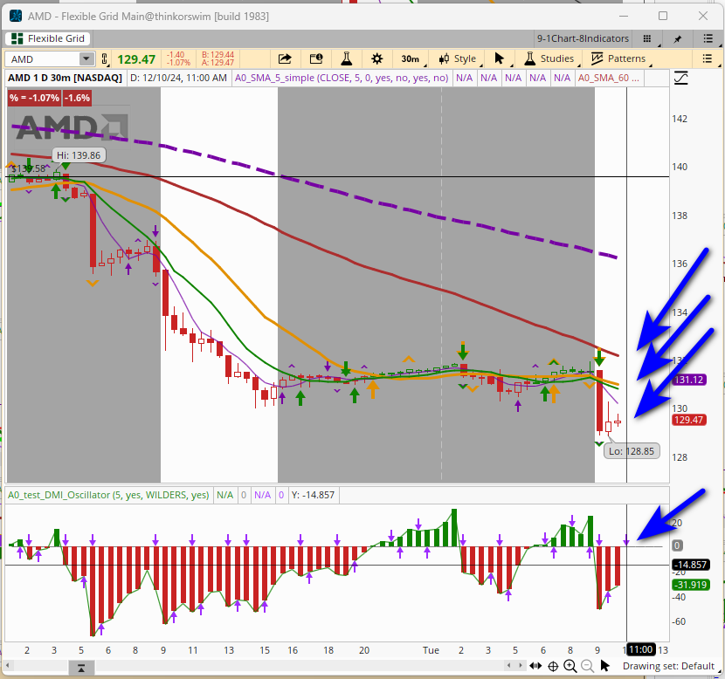Zoom in using magnifier plus icon

coord(570,666)
